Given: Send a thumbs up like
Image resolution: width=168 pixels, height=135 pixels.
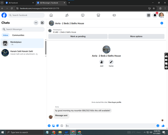Looking at the screenshot, I should [163, 126].
